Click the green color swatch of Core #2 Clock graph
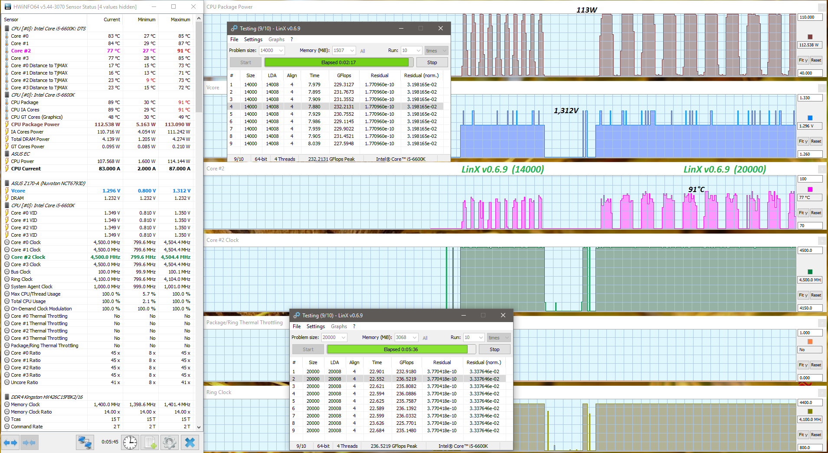Screen dimensions: 828x453 [810, 272]
